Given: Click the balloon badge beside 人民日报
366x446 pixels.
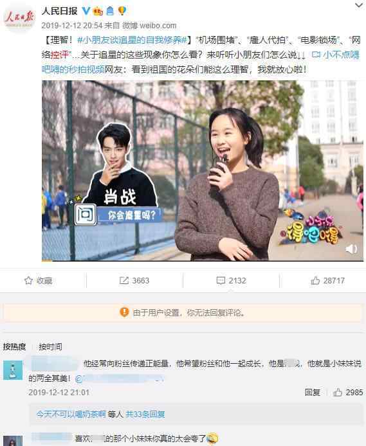Looking at the screenshot, I should pos(122,11).
